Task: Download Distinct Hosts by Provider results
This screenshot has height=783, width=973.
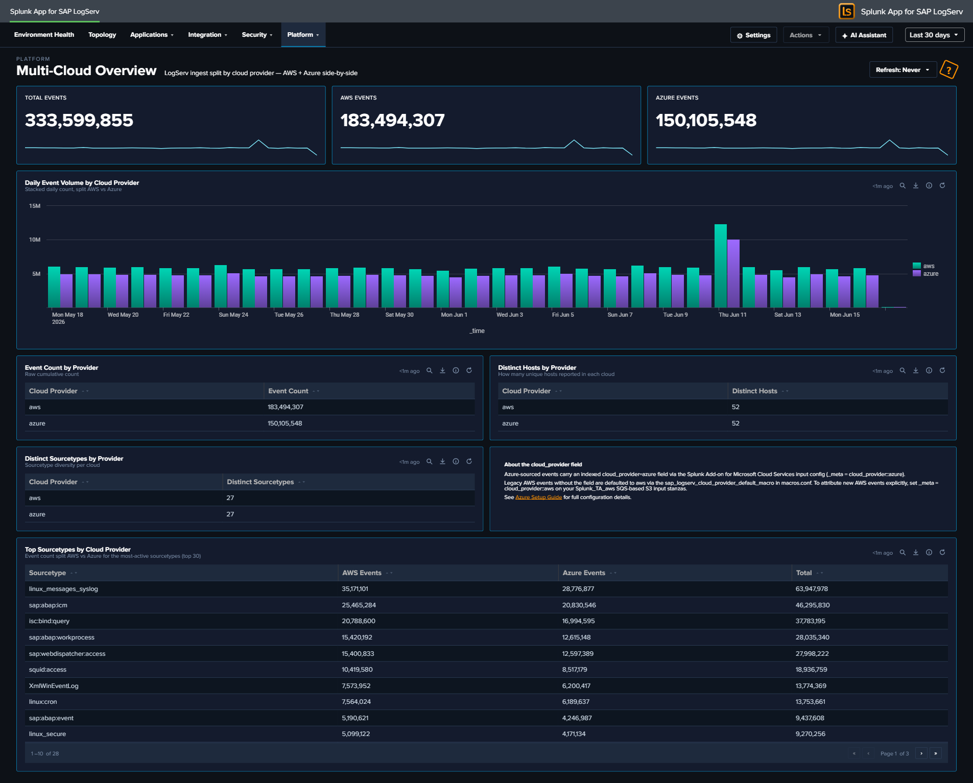Action: click(x=916, y=371)
